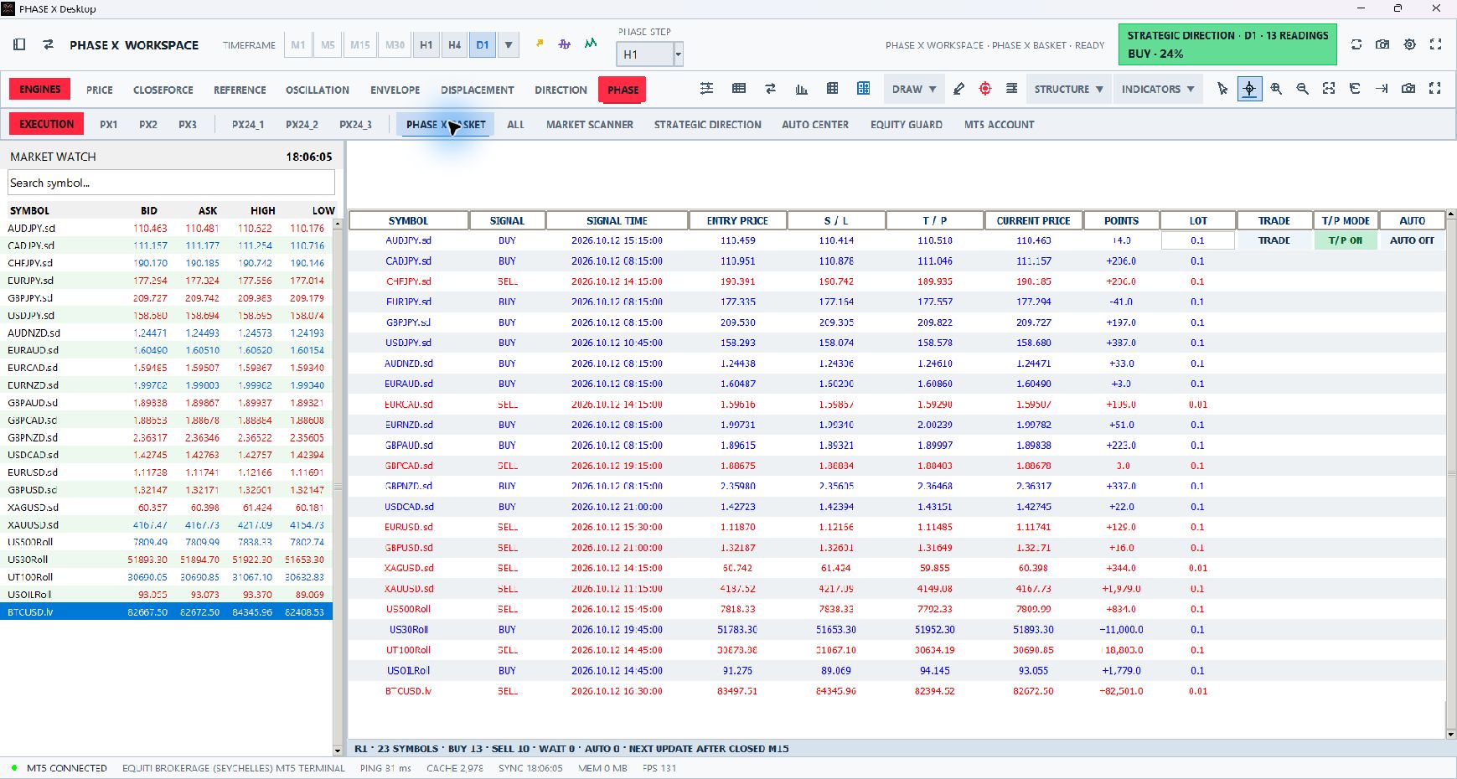Screen dimensions: 1457x779
Task: Open the Phase Step H1 combo box
Action: click(650, 54)
